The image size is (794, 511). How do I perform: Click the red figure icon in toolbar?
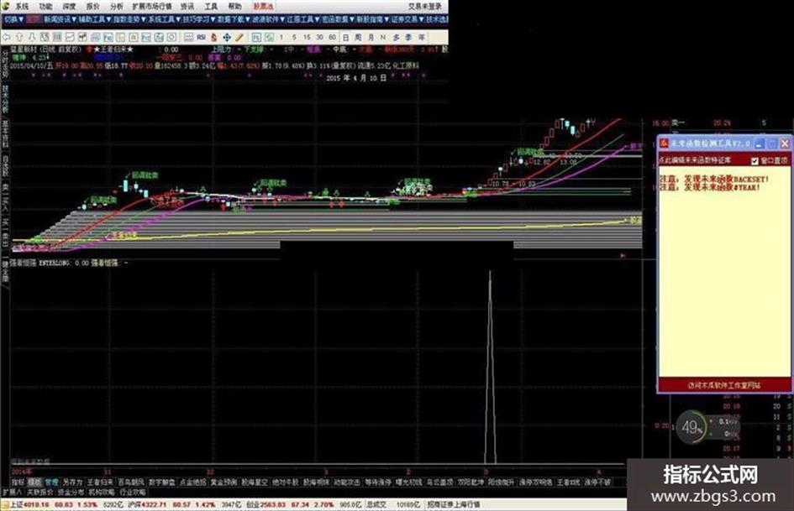[x=214, y=38]
